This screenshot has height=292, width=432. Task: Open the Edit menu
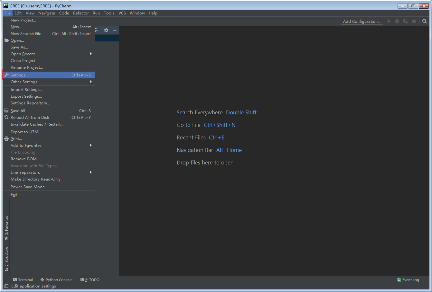(18, 13)
